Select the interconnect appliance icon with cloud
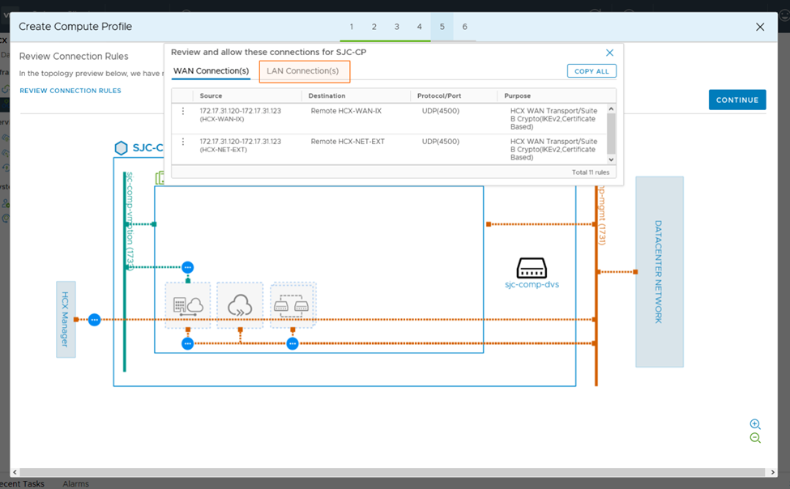 188,305
